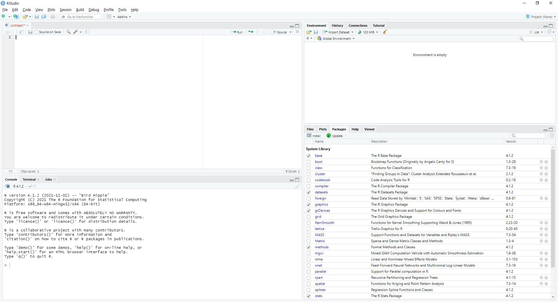Compile report notebook icon in editor

tap(87, 32)
